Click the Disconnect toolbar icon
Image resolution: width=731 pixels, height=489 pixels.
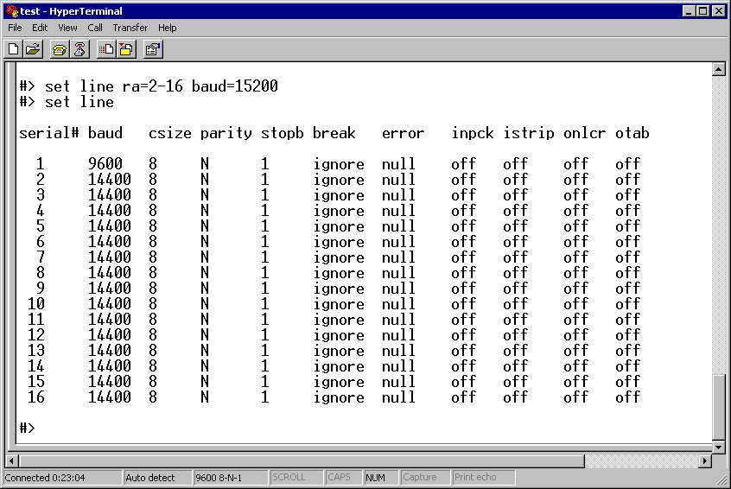coord(79,49)
